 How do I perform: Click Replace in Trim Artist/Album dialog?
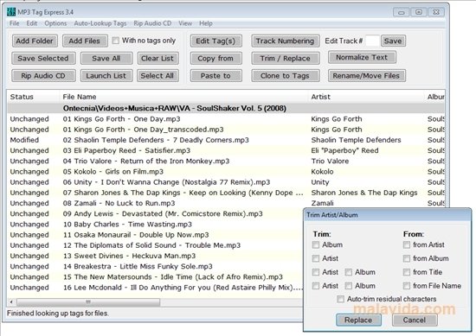[358, 320]
